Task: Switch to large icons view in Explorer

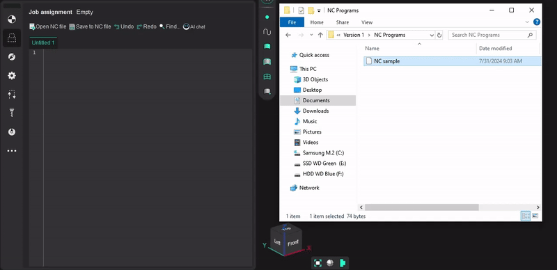Action: click(x=535, y=216)
